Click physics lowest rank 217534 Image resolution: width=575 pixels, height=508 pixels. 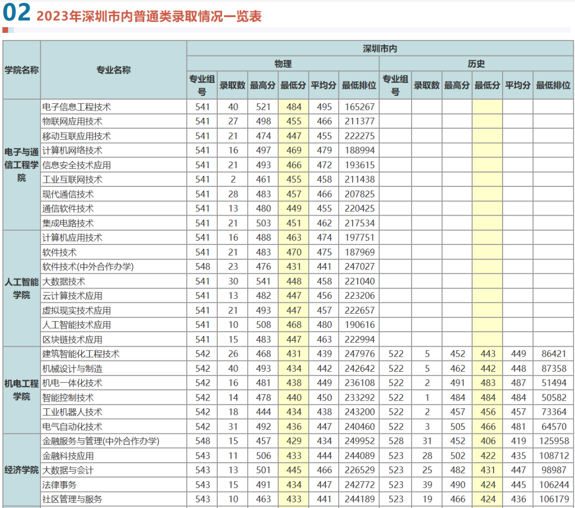359,223
